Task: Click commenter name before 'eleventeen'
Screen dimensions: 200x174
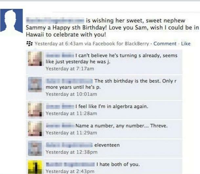Action: tap(70, 145)
